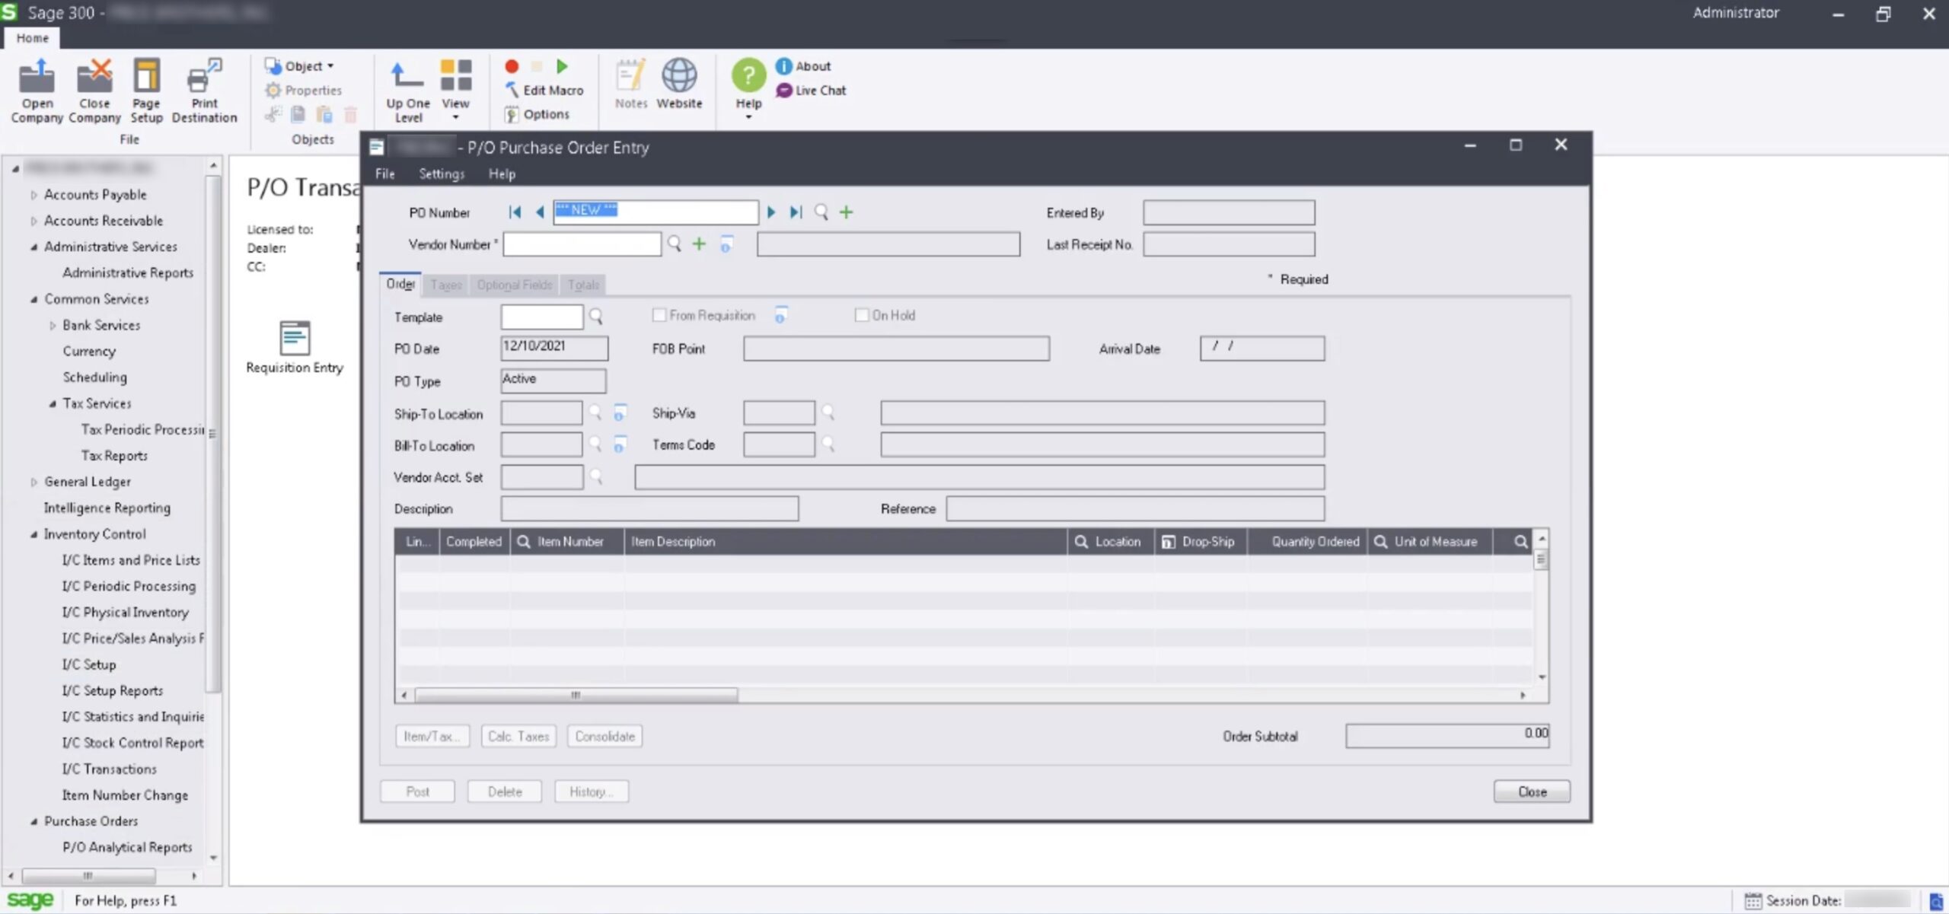Check the From Requisition checkbox
This screenshot has width=1949, height=914.
tap(659, 315)
